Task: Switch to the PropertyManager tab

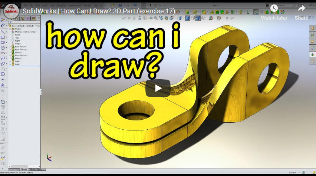Action: coord(17,18)
